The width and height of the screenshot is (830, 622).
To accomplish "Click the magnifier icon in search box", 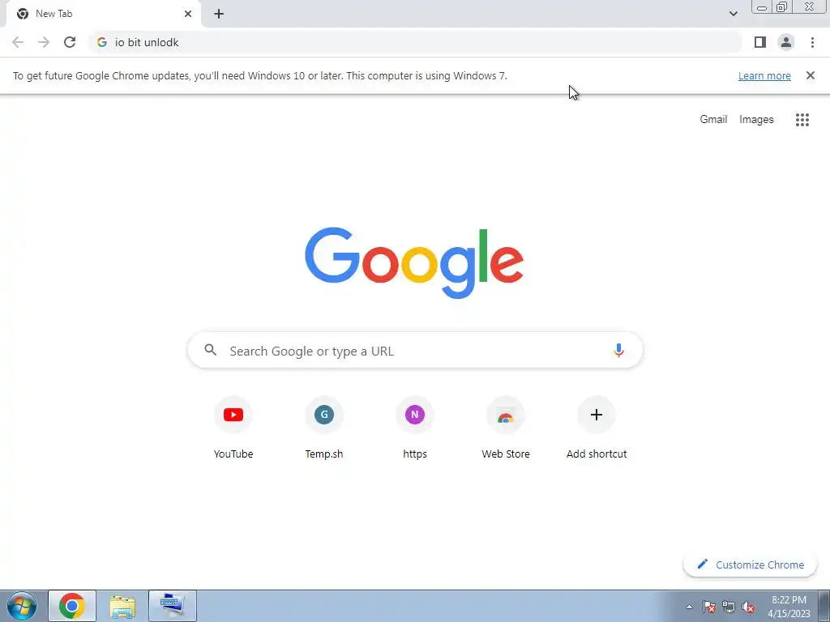I will (x=210, y=350).
